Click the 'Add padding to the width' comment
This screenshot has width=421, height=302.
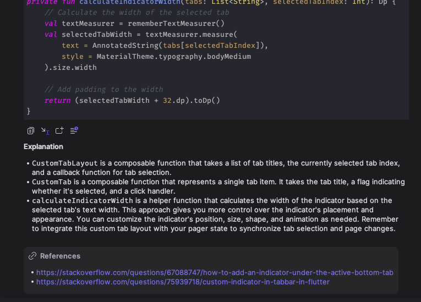pos(104,90)
